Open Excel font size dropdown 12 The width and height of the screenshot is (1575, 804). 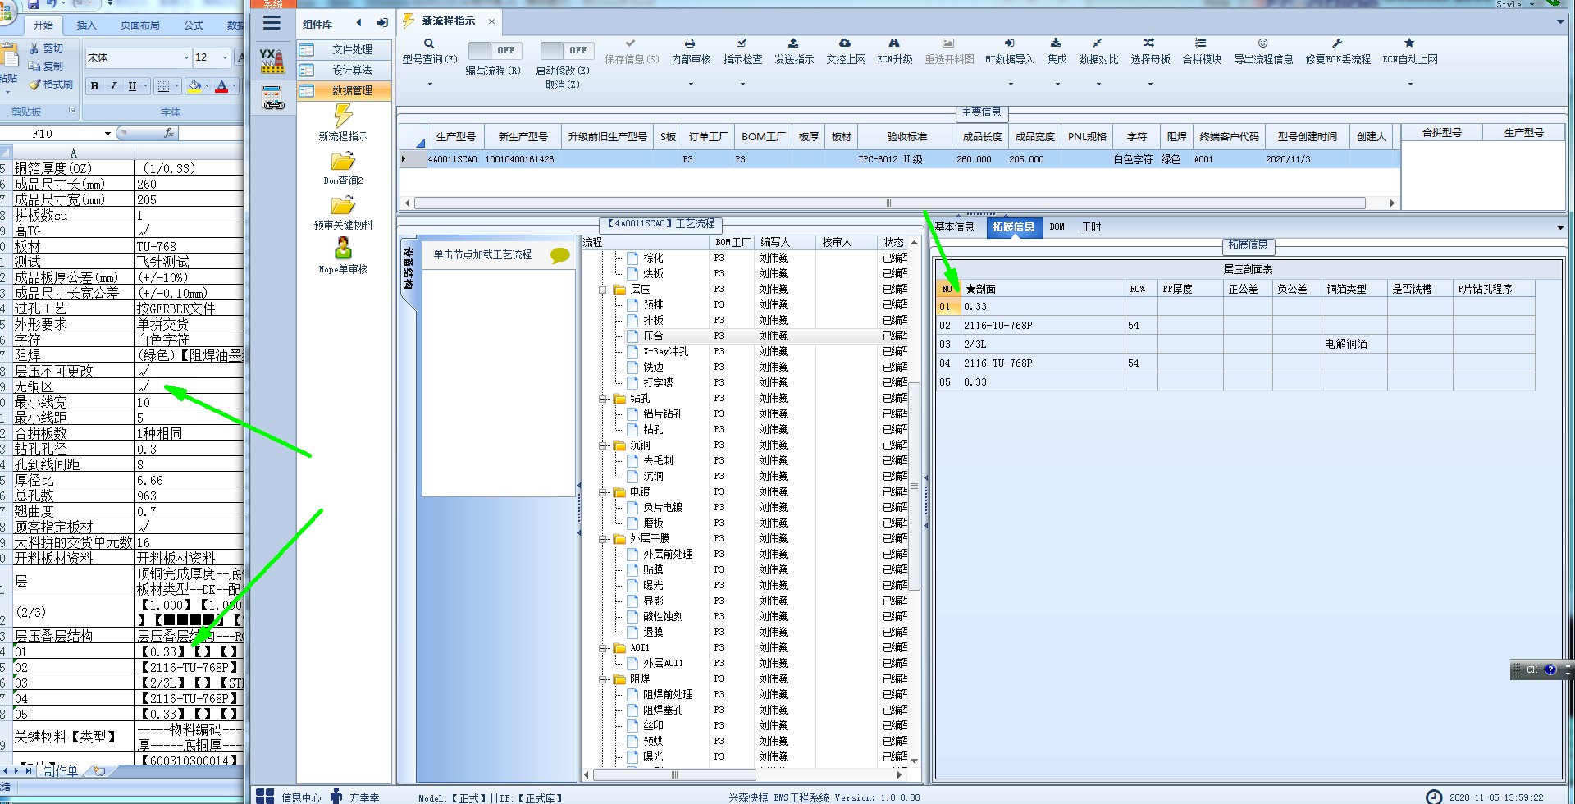point(225,57)
